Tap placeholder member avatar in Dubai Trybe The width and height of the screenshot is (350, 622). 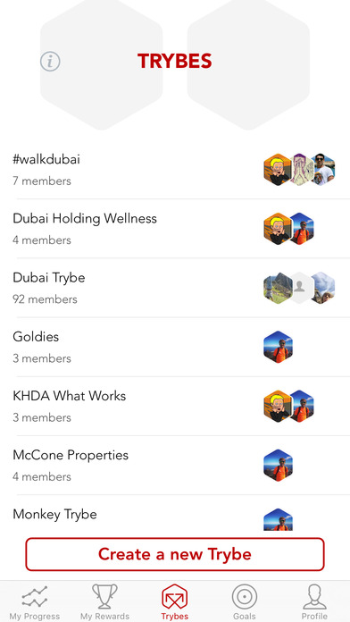[300, 288]
